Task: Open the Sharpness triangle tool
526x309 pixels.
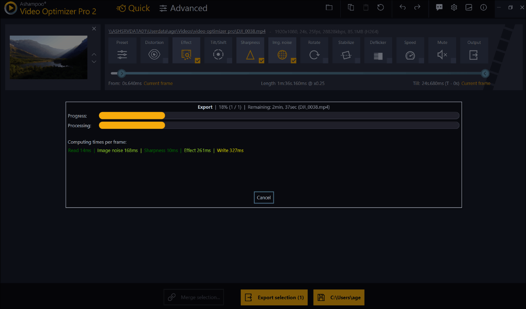Action: (x=250, y=50)
